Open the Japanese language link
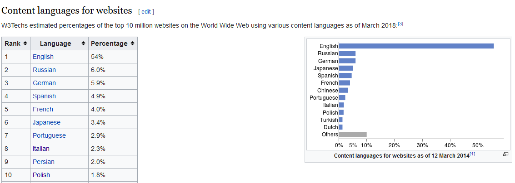The image size is (515, 183). [46, 122]
